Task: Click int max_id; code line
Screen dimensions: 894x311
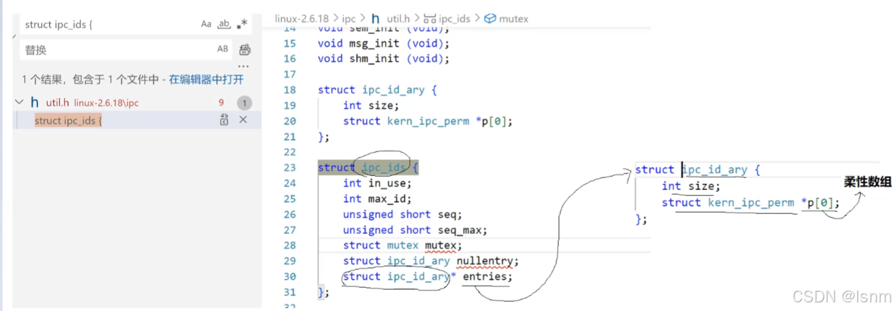Action: (378, 199)
